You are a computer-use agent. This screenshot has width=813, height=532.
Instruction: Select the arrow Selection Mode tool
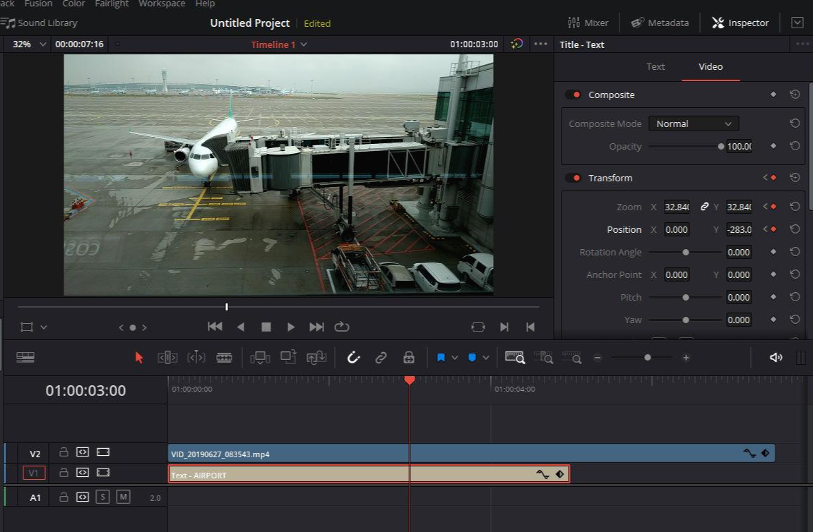pyautogui.click(x=139, y=358)
